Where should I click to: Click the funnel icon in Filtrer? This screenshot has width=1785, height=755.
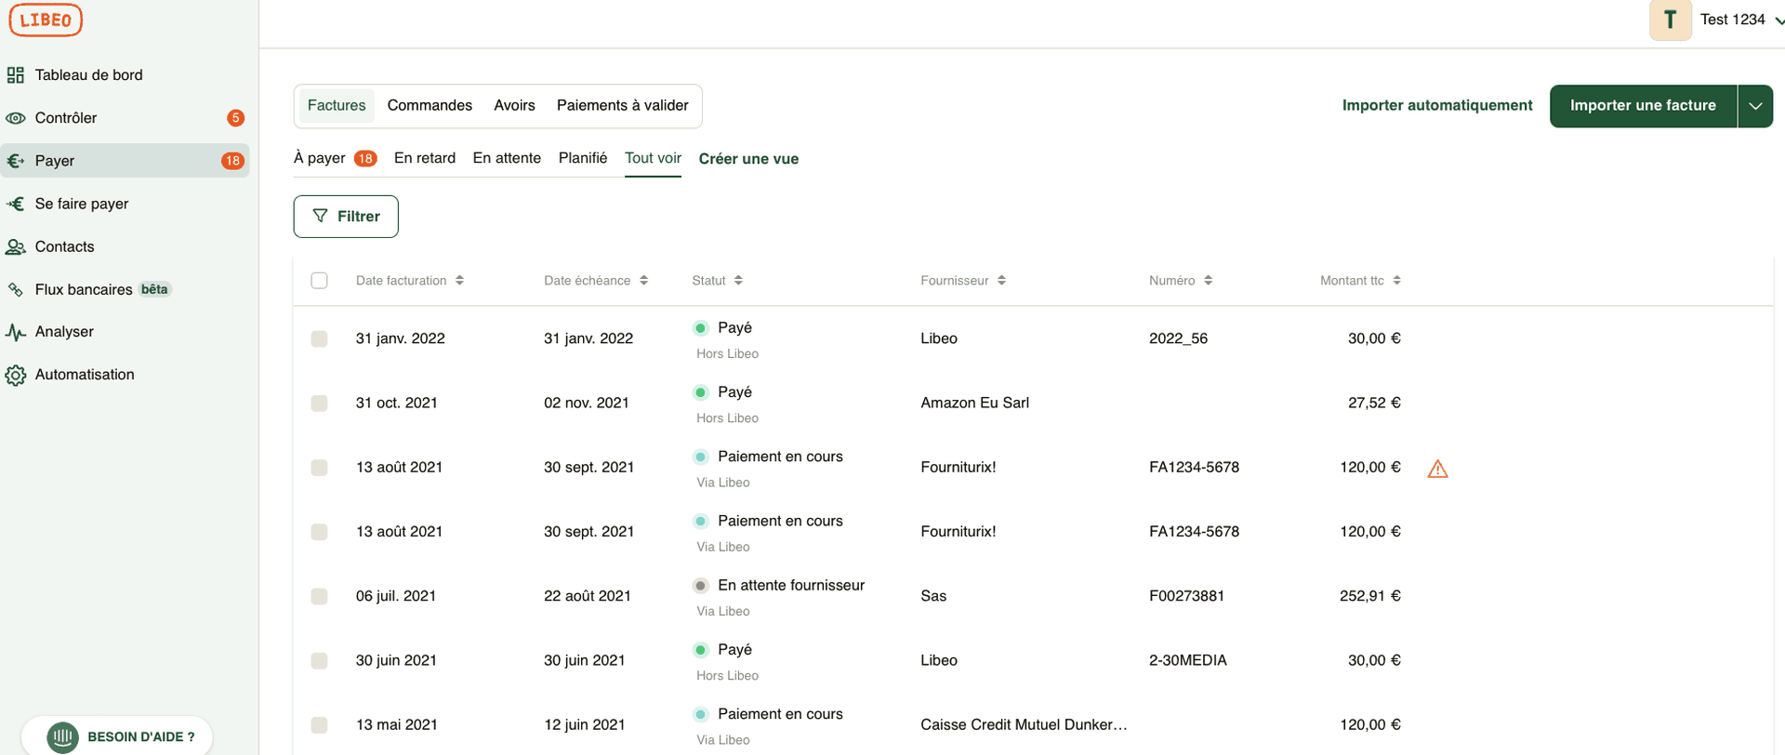321,216
